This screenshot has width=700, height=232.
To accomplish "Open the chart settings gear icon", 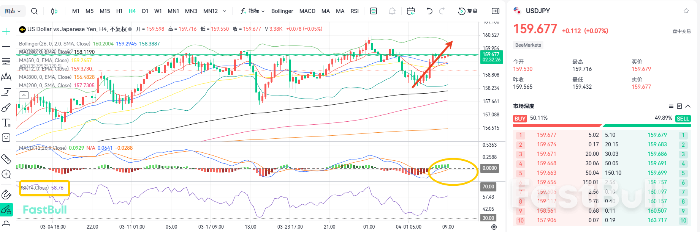I will (x=494, y=227).
